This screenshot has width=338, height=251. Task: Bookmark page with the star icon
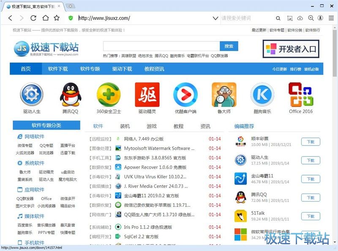coord(57,18)
